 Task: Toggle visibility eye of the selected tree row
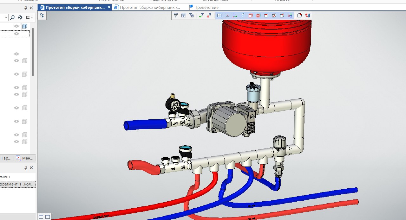16,34
